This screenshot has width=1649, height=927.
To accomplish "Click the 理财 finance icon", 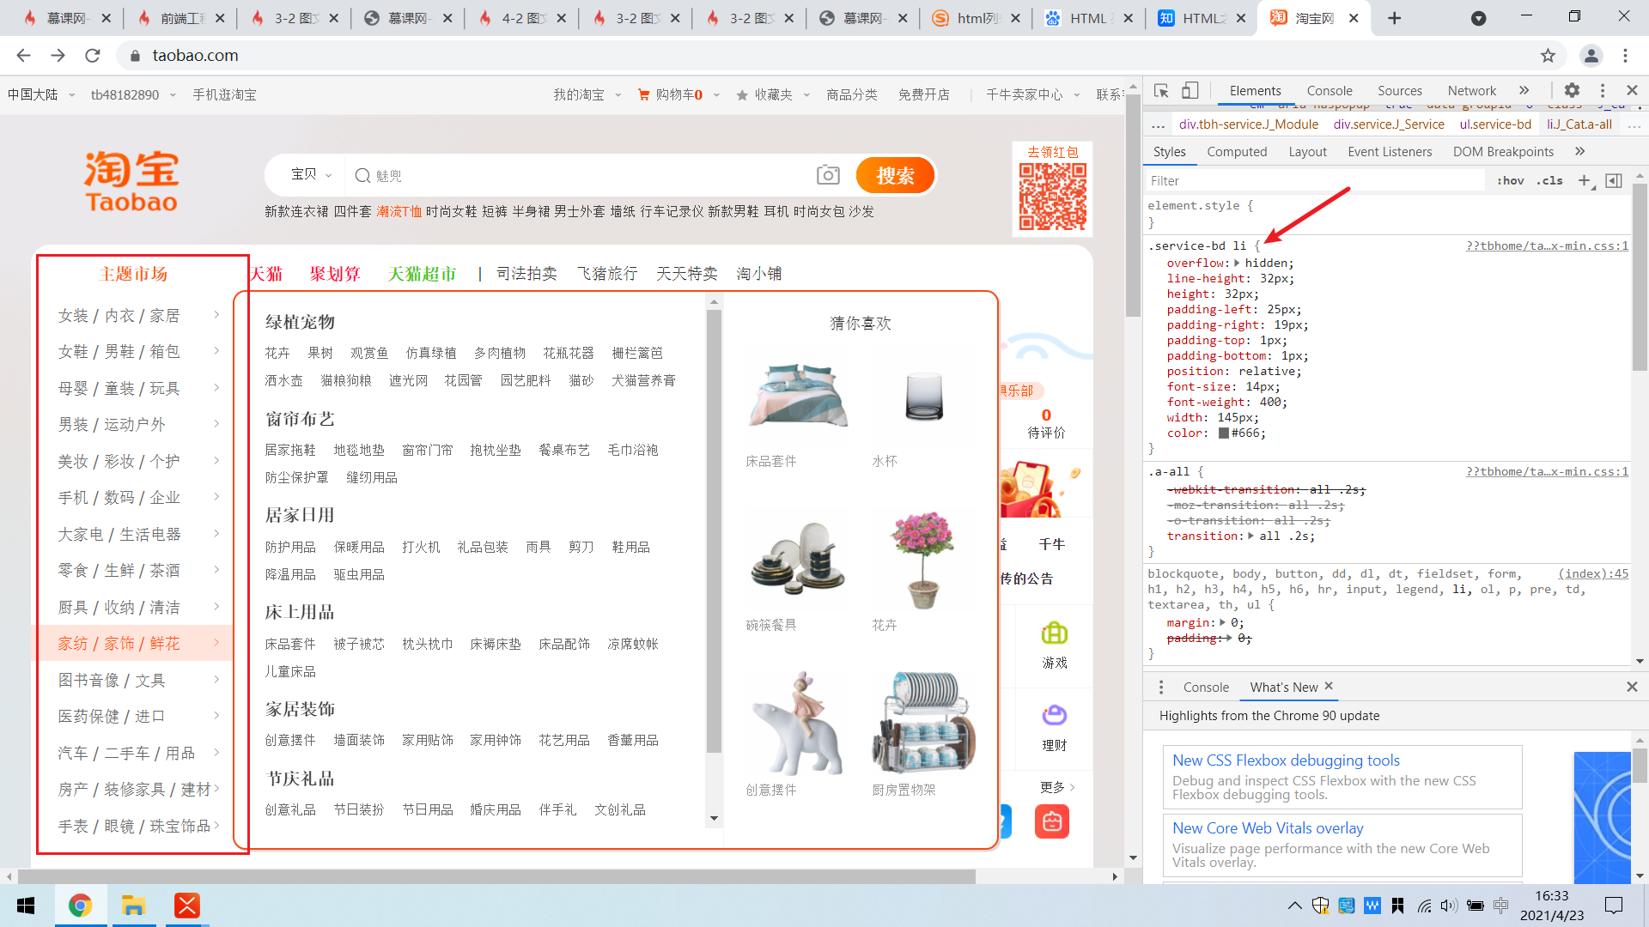I will click(1055, 716).
